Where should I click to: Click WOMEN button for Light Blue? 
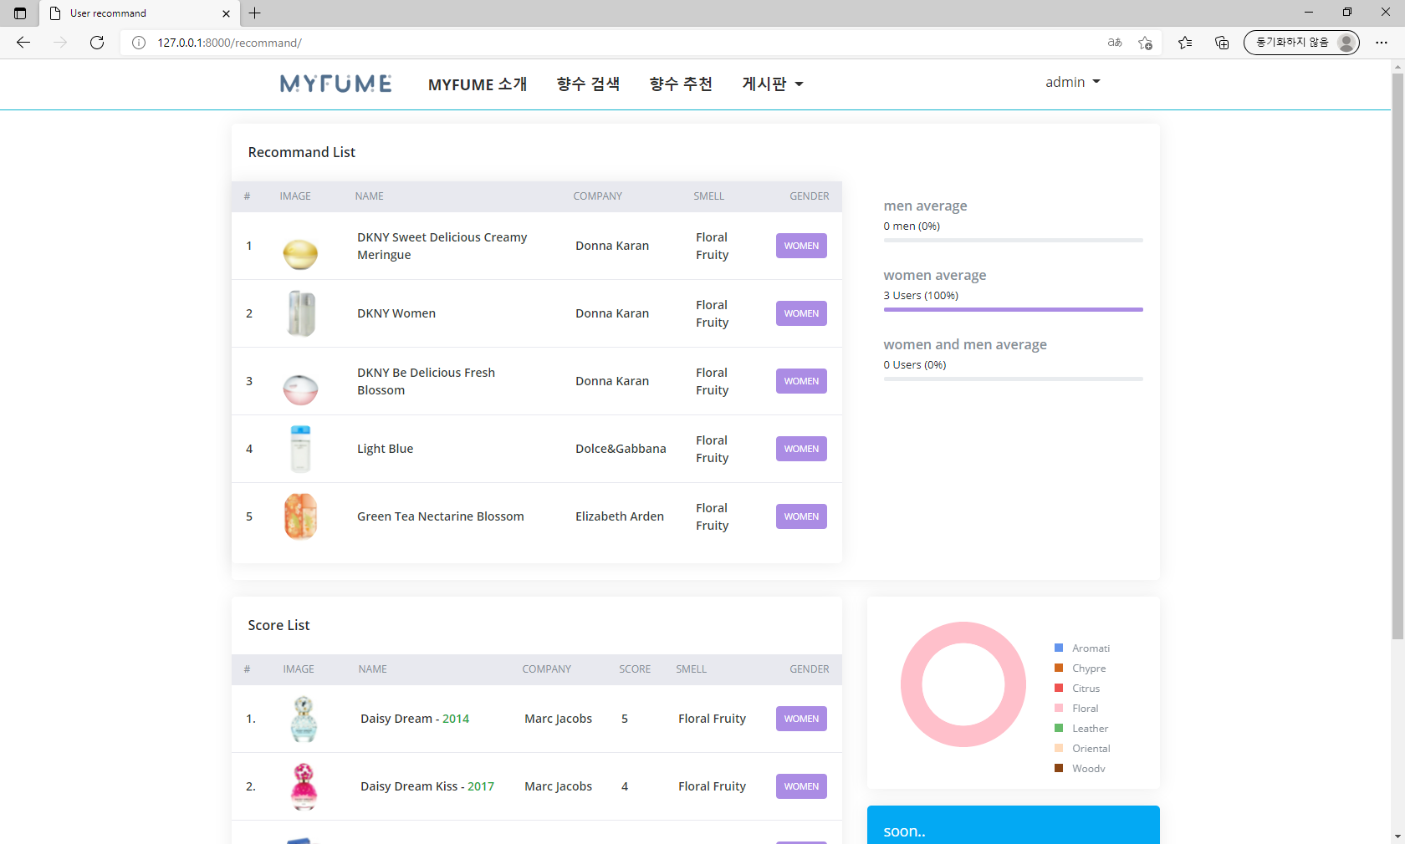(801, 449)
